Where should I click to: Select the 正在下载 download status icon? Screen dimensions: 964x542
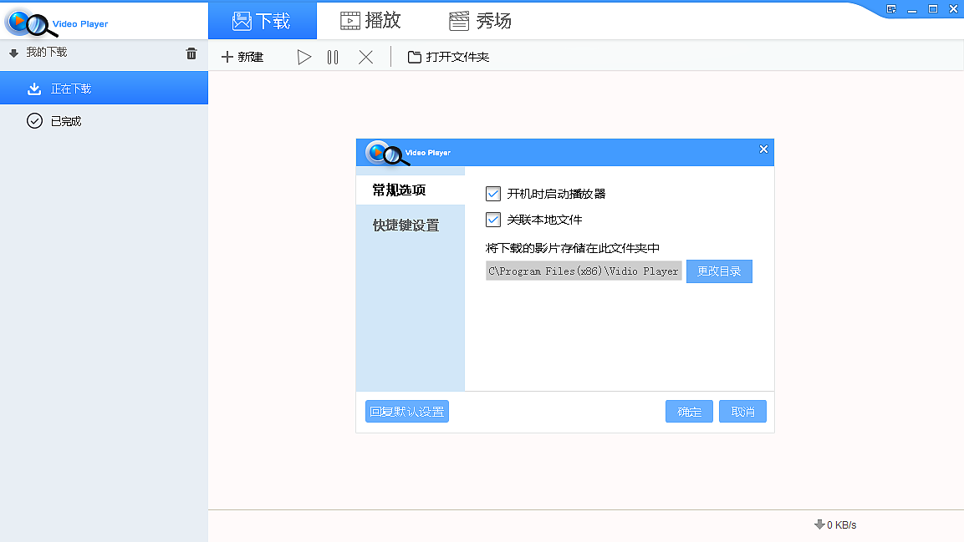[34, 88]
